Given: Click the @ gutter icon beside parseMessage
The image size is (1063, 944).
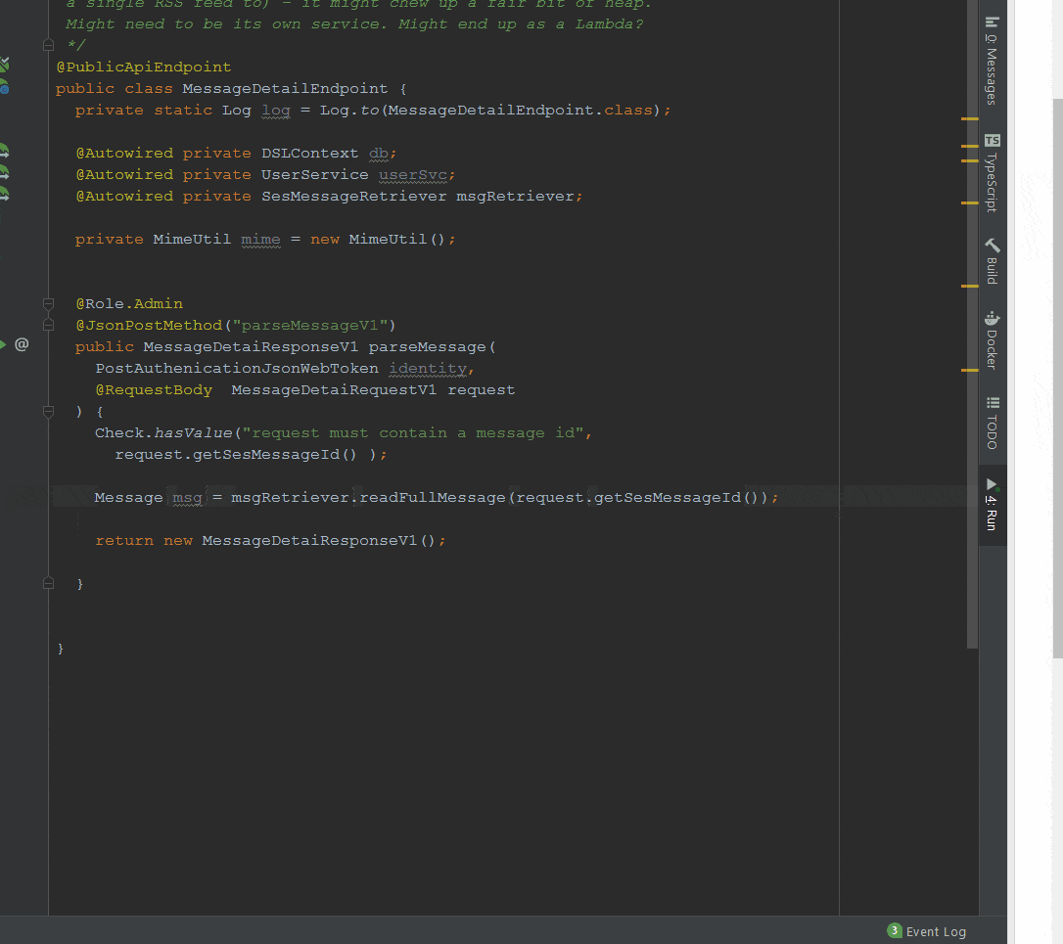Looking at the screenshot, I should coord(22,344).
